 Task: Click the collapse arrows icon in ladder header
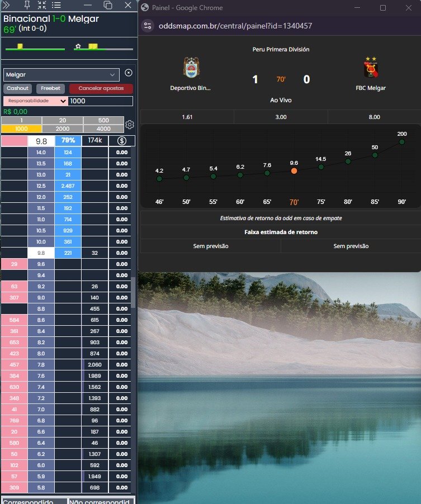(42, 5)
